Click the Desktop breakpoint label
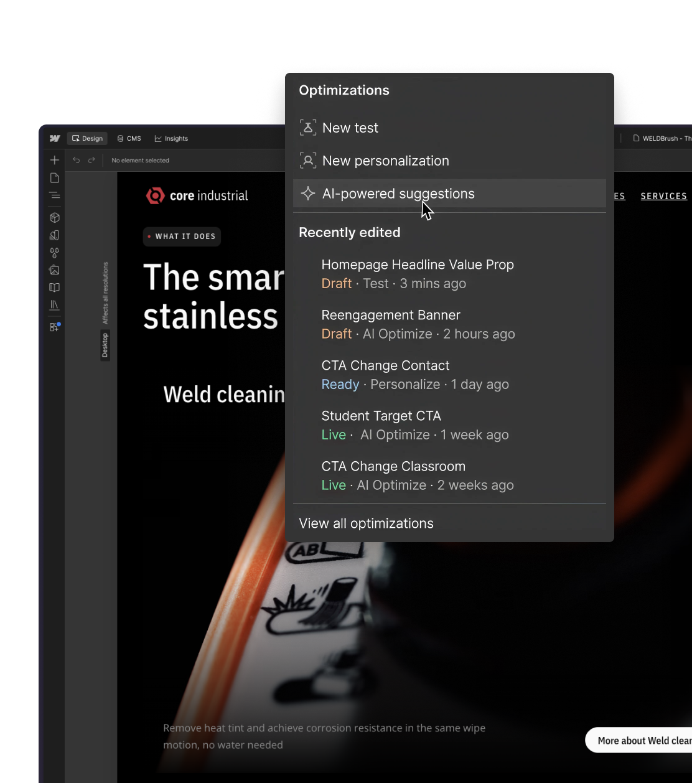 click(x=105, y=345)
